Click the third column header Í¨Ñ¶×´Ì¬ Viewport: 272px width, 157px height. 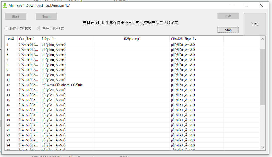(67, 39)
